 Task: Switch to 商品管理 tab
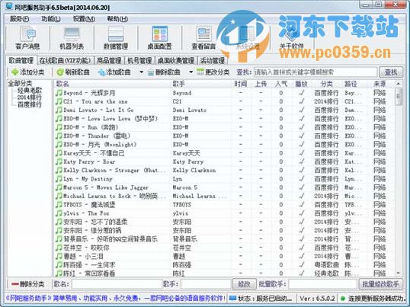point(109,61)
